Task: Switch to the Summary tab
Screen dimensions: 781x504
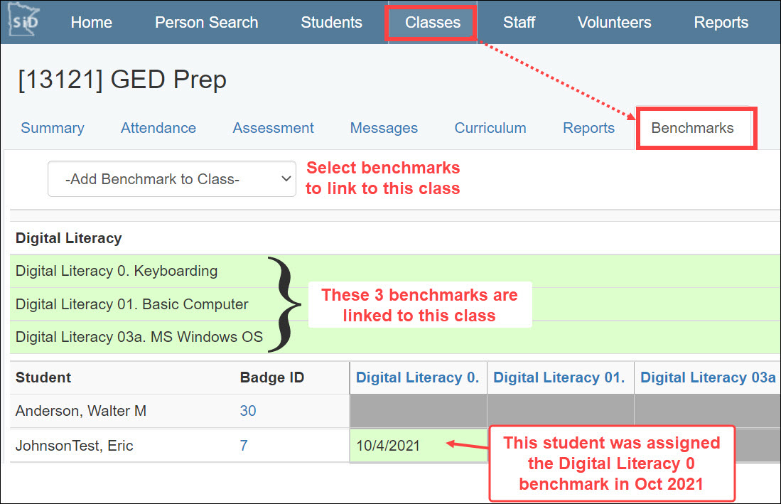Action: tap(52, 128)
